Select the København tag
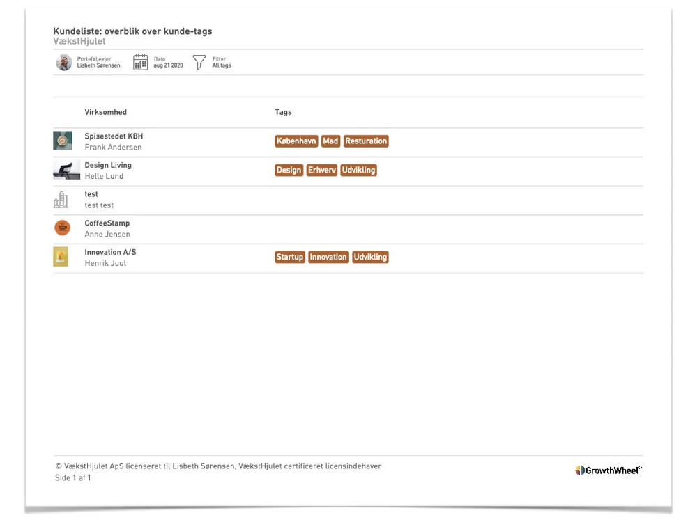This screenshot has width=697, height=522. pos(296,141)
